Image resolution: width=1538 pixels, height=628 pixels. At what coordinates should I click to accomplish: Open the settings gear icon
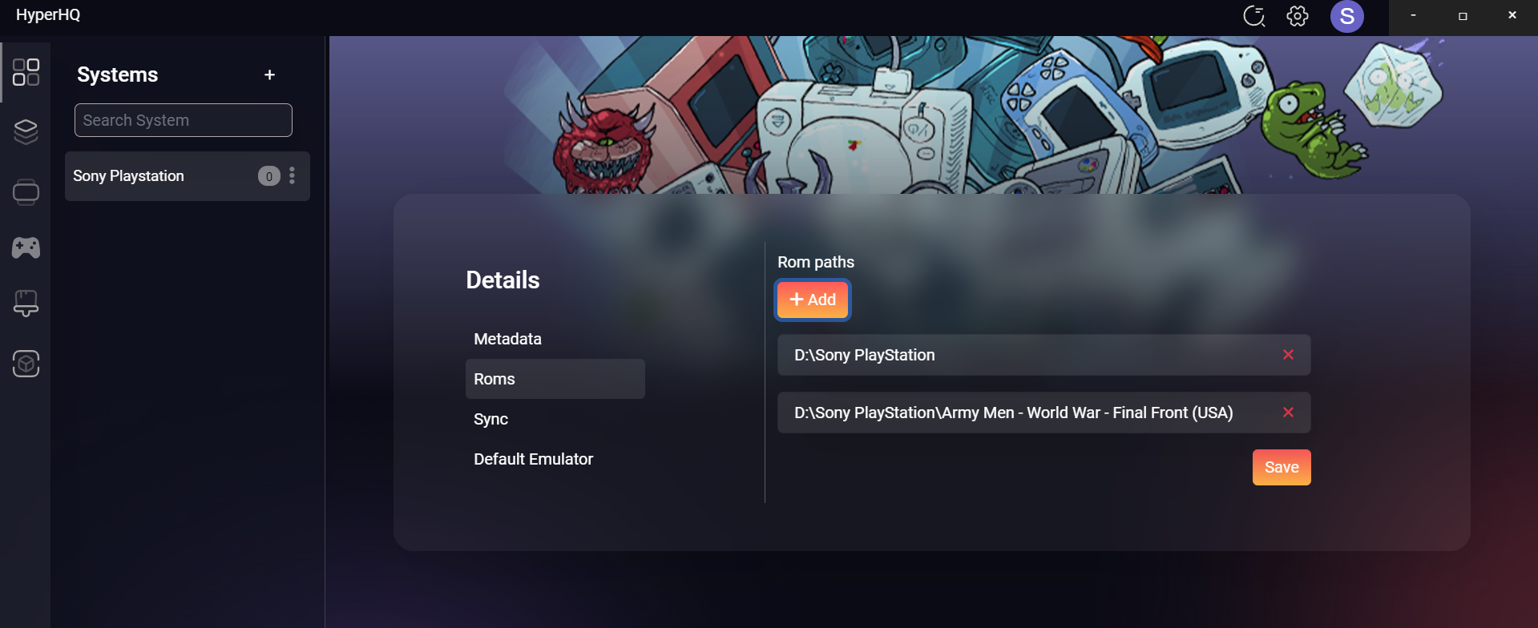click(x=1298, y=16)
